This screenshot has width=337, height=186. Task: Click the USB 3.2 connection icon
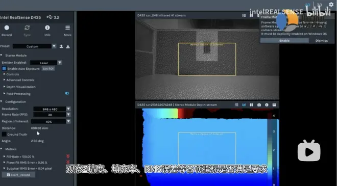click(50, 17)
